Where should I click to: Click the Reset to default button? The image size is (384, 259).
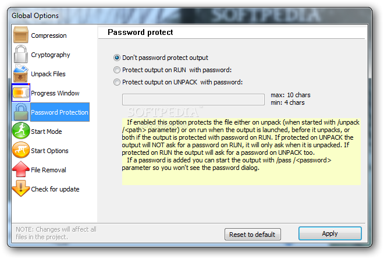253,235
